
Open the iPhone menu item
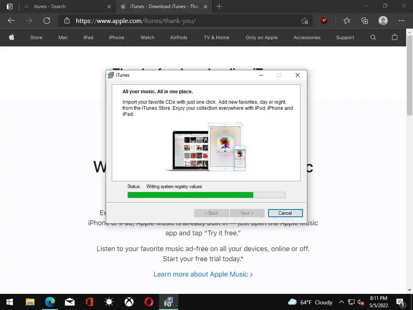(117, 38)
